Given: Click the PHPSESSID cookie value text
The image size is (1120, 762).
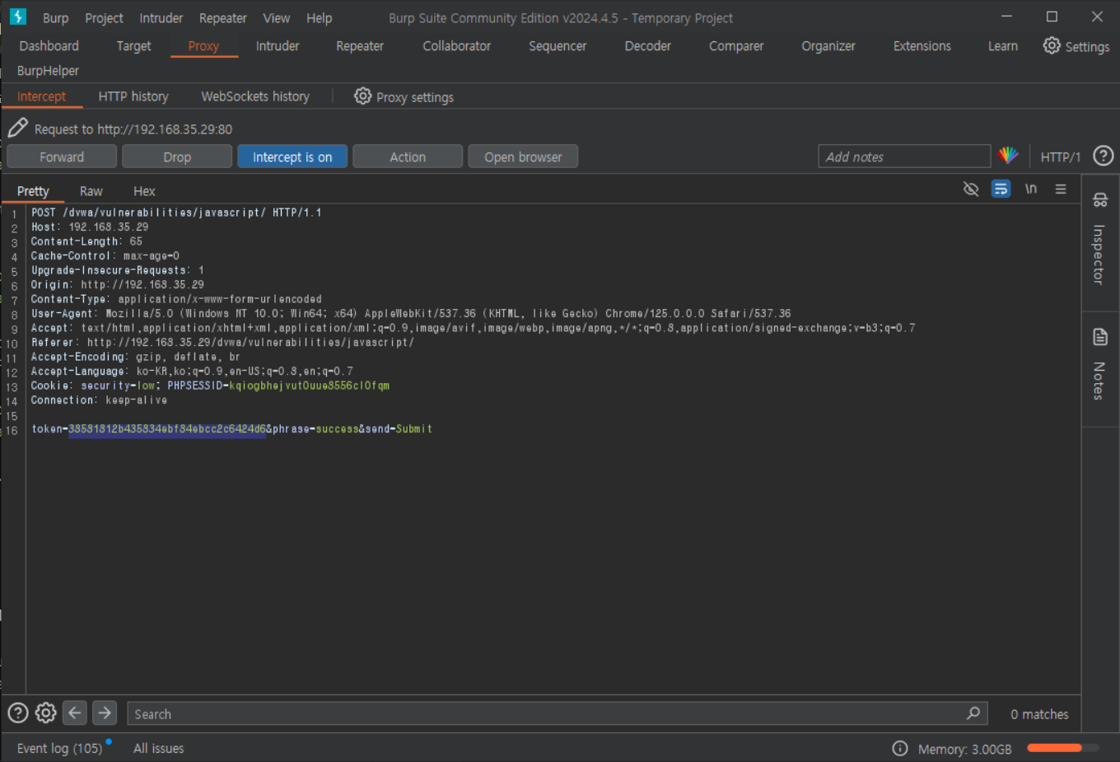Looking at the screenshot, I should (x=309, y=386).
